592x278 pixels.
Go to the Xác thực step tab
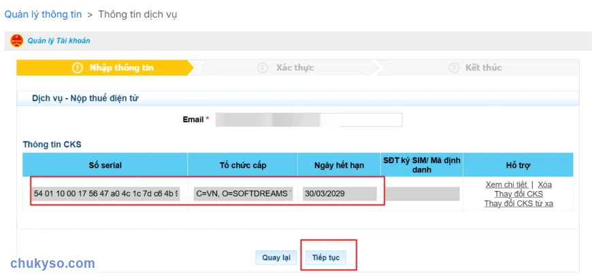(x=286, y=68)
